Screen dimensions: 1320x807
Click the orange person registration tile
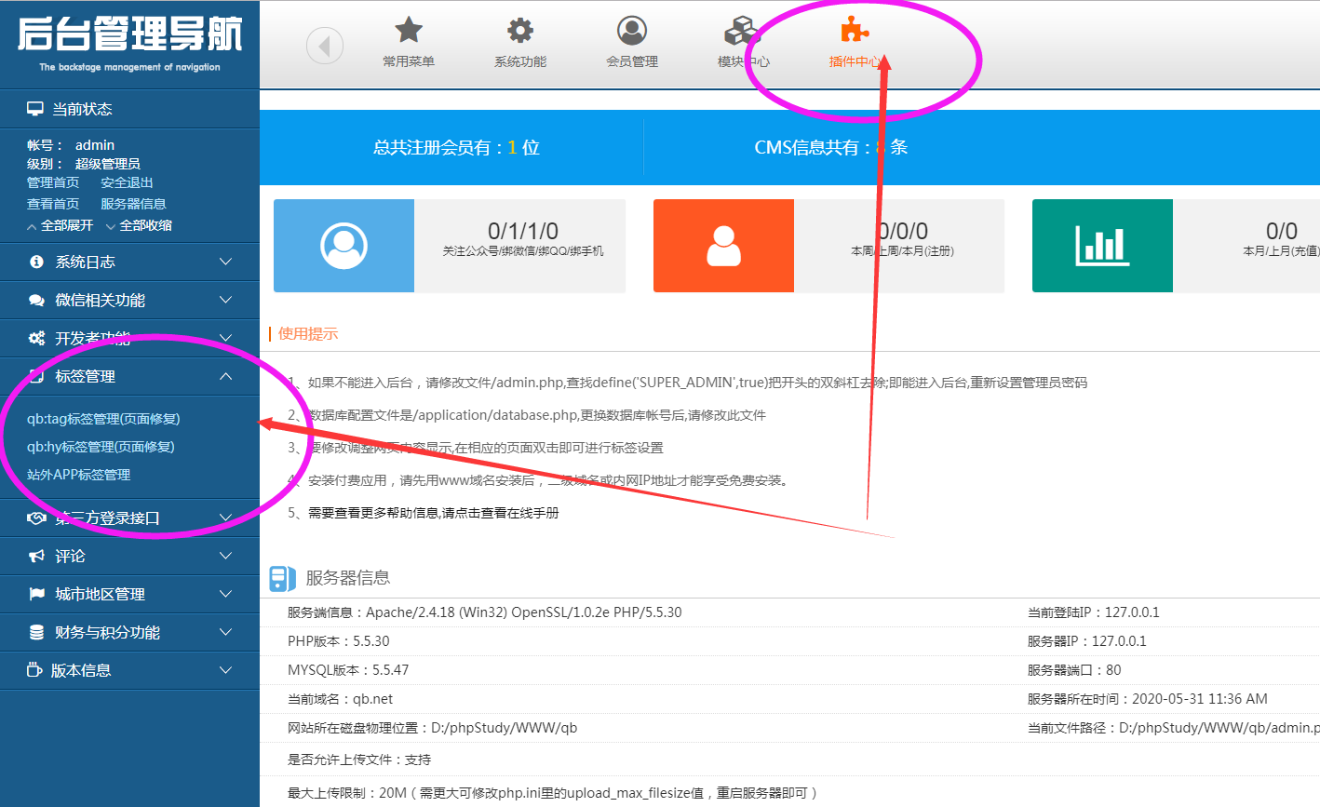pyautogui.click(x=723, y=246)
